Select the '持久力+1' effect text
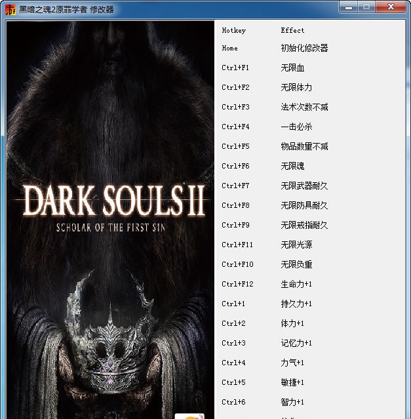The height and width of the screenshot is (419, 411). [x=296, y=304]
